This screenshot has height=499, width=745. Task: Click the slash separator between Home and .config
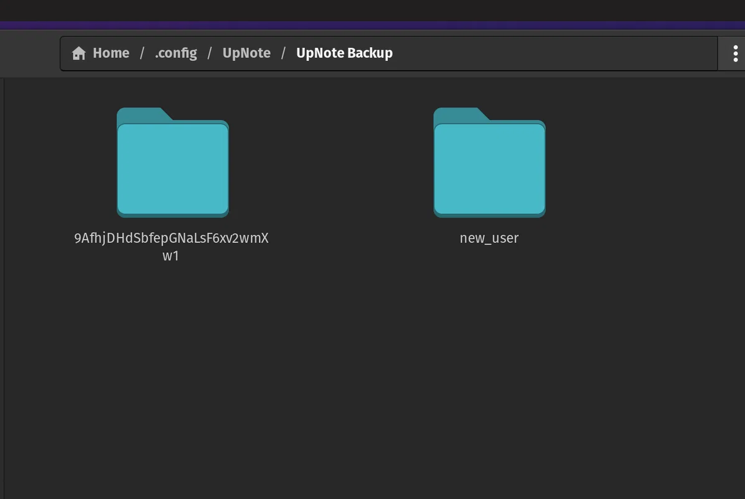coord(142,53)
